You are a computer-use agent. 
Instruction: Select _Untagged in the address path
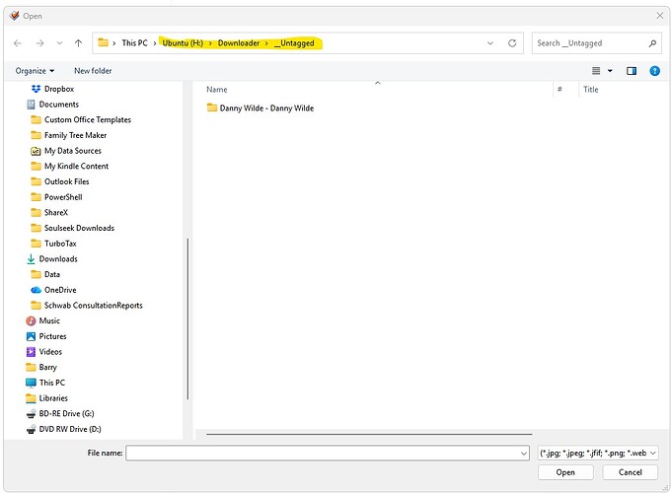pyautogui.click(x=294, y=42)
